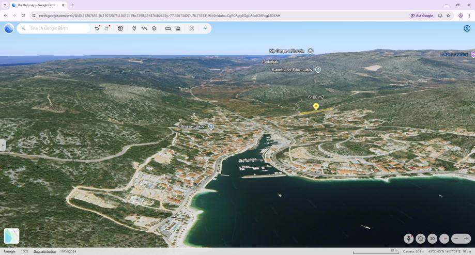This screenshot has height=255, width=475.
Task: Open the account profile icon
Action: point(467,28)
